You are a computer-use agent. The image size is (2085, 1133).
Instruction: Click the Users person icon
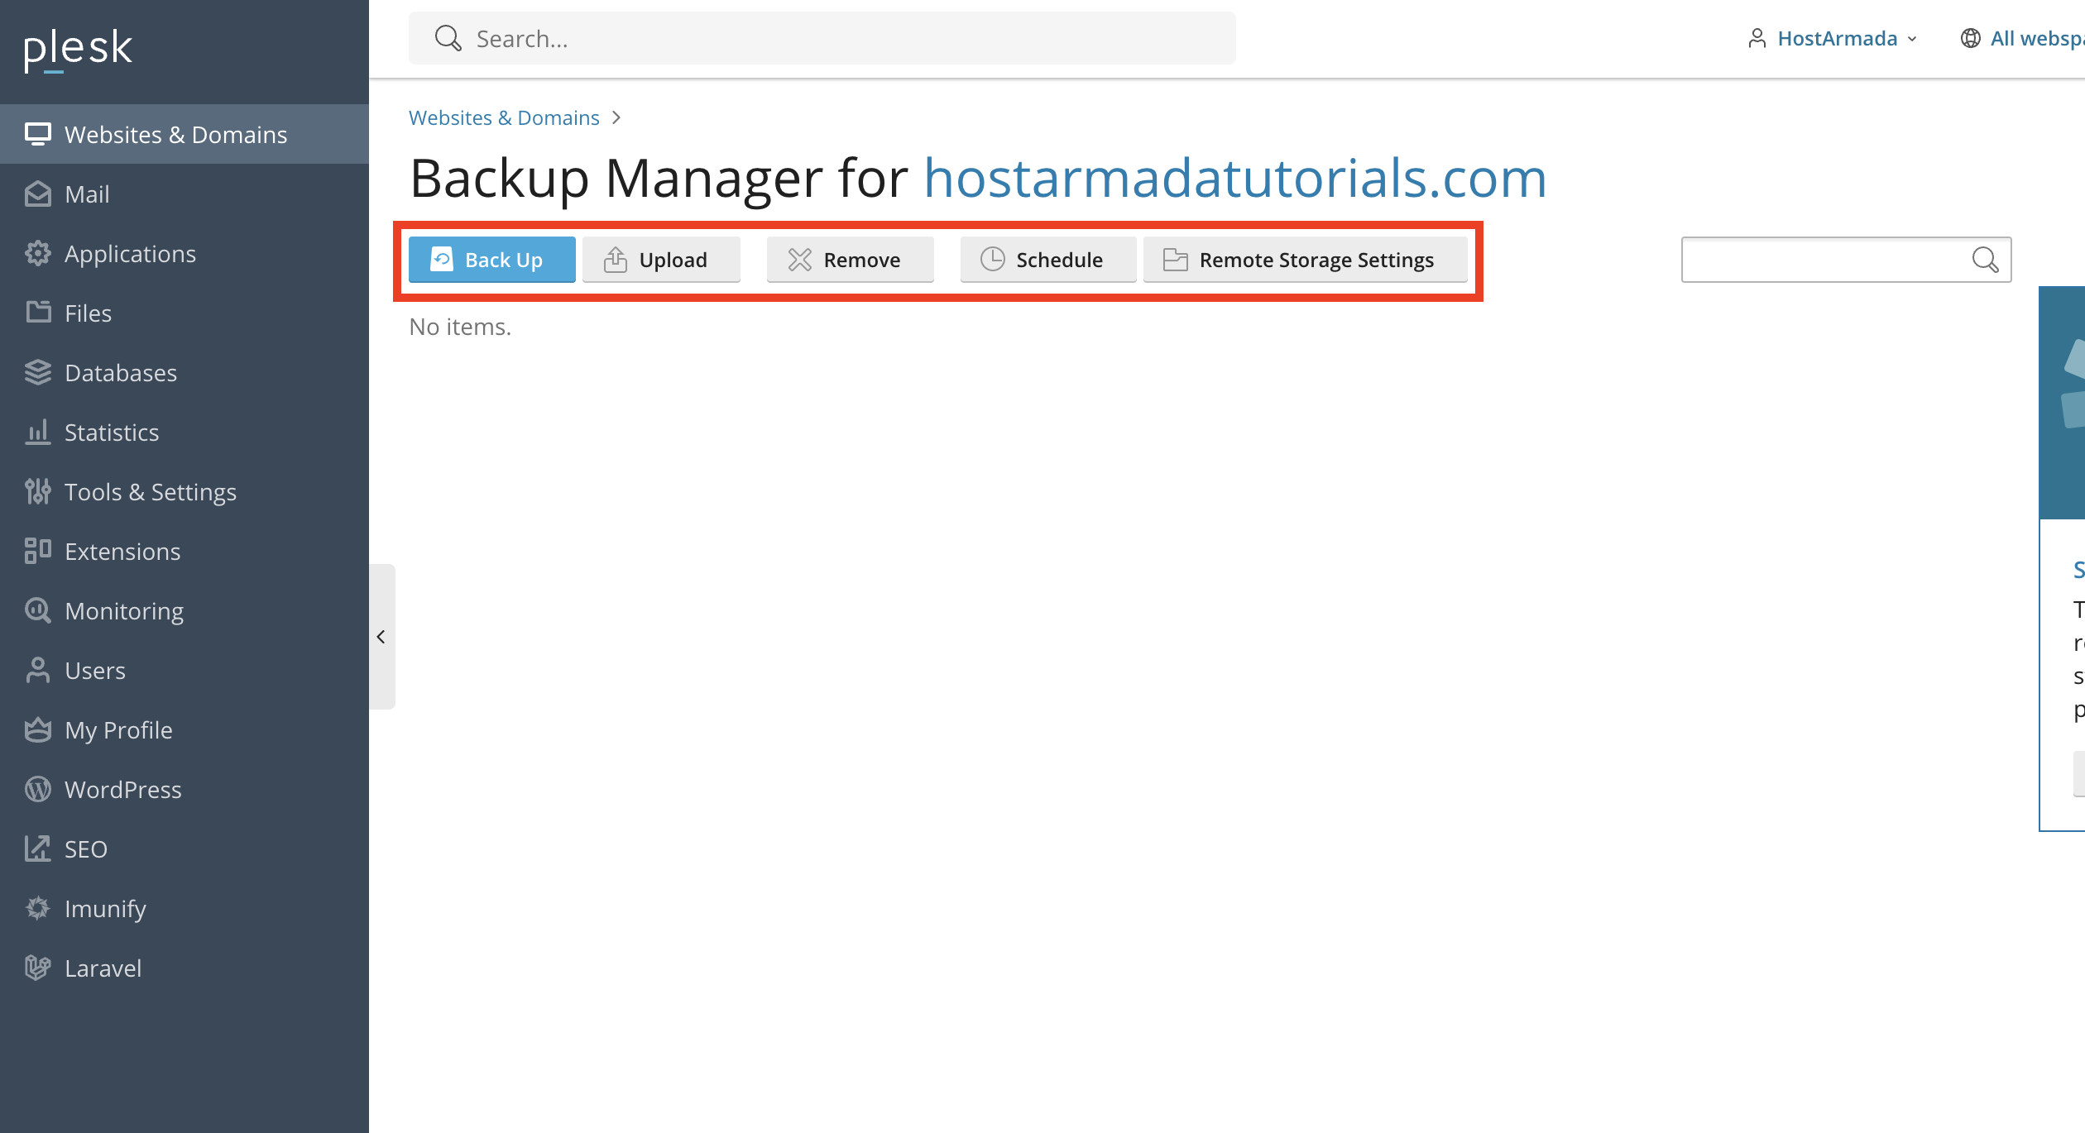point(38,670)
